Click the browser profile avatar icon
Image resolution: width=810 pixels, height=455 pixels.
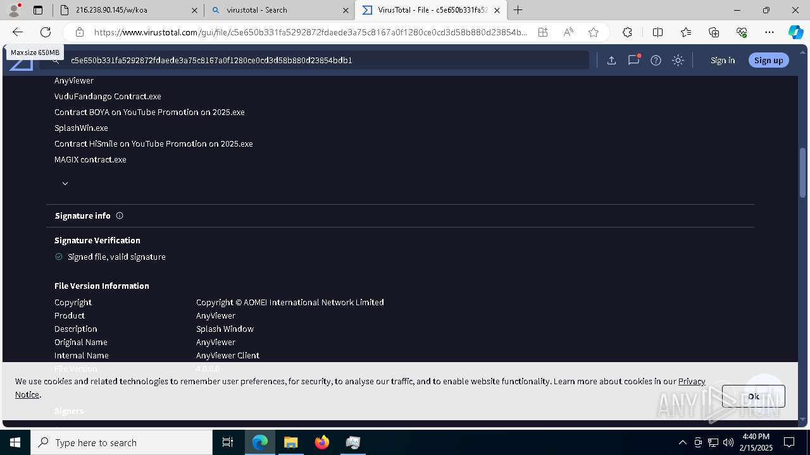pos(14,10)
